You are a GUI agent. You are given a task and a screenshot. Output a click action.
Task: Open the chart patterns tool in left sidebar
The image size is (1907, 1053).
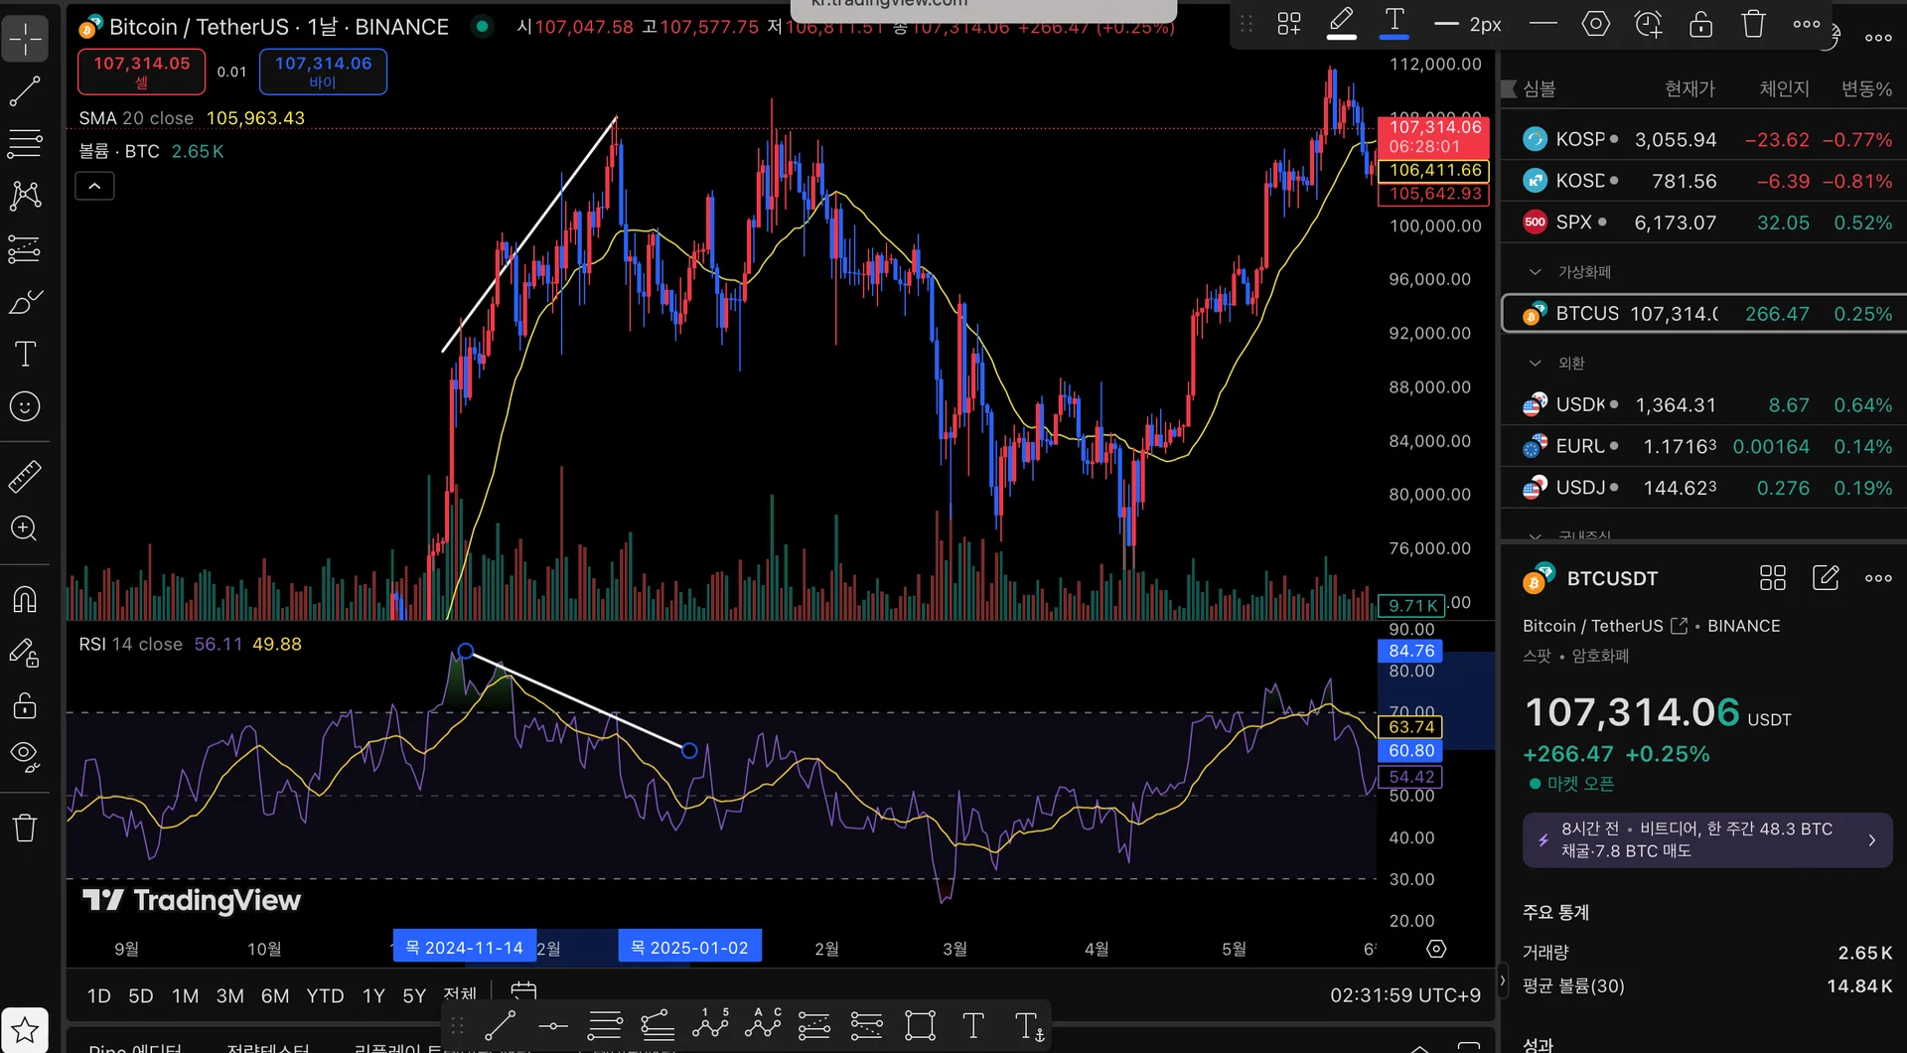click(x=25, y=195)
